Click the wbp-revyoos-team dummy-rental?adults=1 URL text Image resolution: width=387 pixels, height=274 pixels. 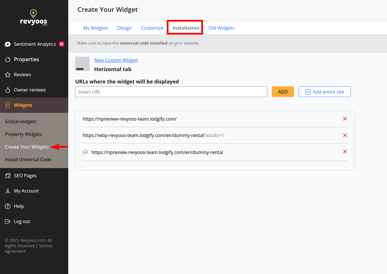tap(153, 135)
